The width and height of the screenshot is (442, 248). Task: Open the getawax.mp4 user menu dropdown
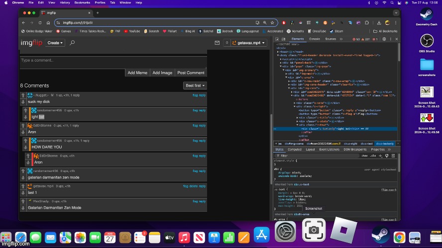click(x=249, y=43)
